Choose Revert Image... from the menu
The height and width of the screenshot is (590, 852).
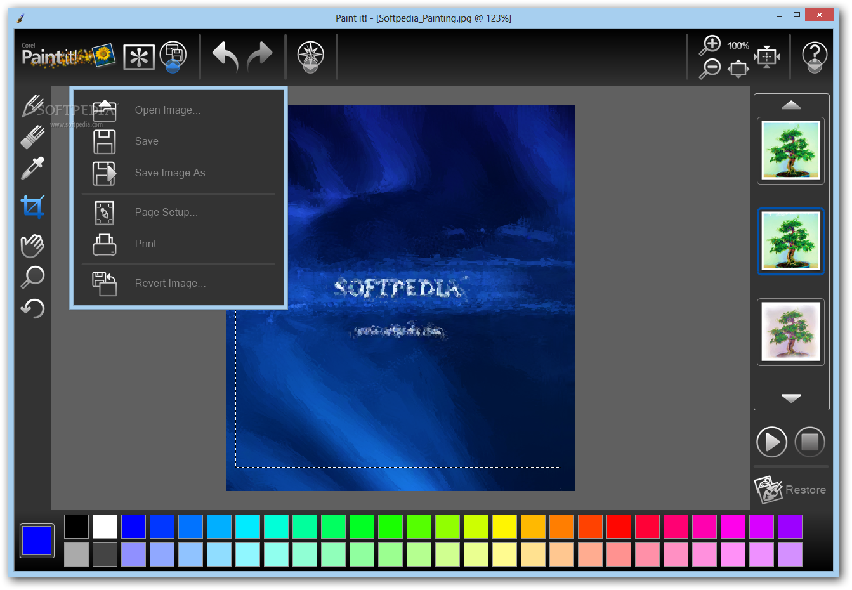click(170, 283)
